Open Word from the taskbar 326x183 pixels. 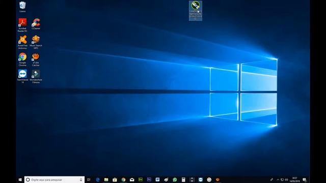click(x=157, y=179)
